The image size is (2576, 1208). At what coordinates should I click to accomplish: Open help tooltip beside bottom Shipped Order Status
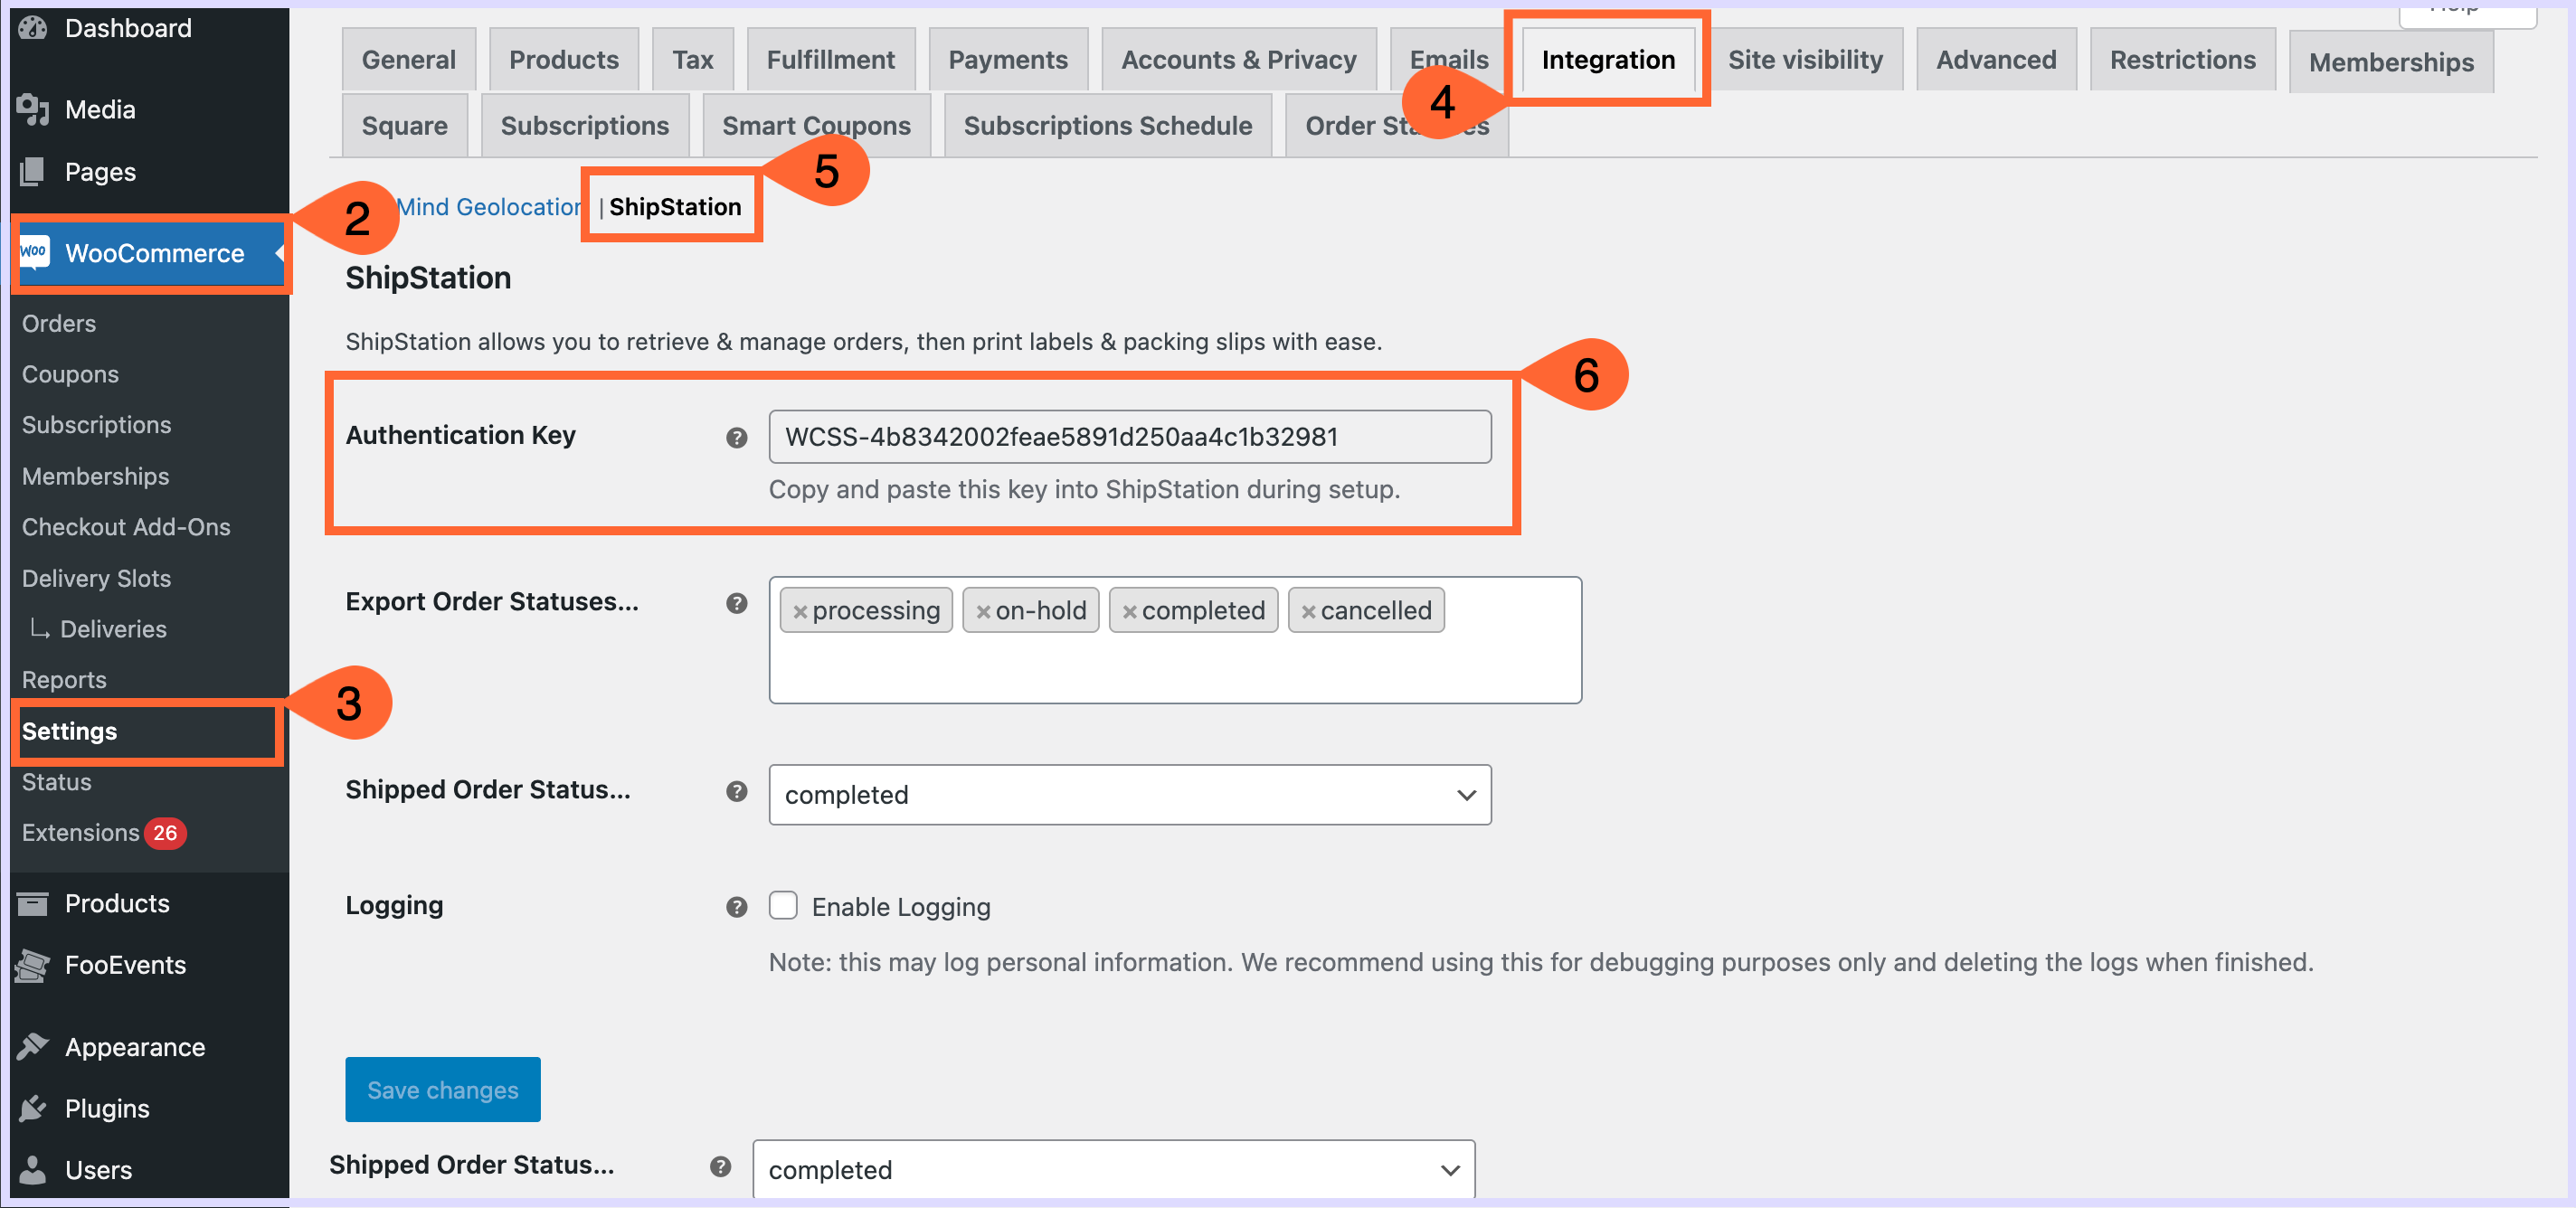(x=721, y=1166)
